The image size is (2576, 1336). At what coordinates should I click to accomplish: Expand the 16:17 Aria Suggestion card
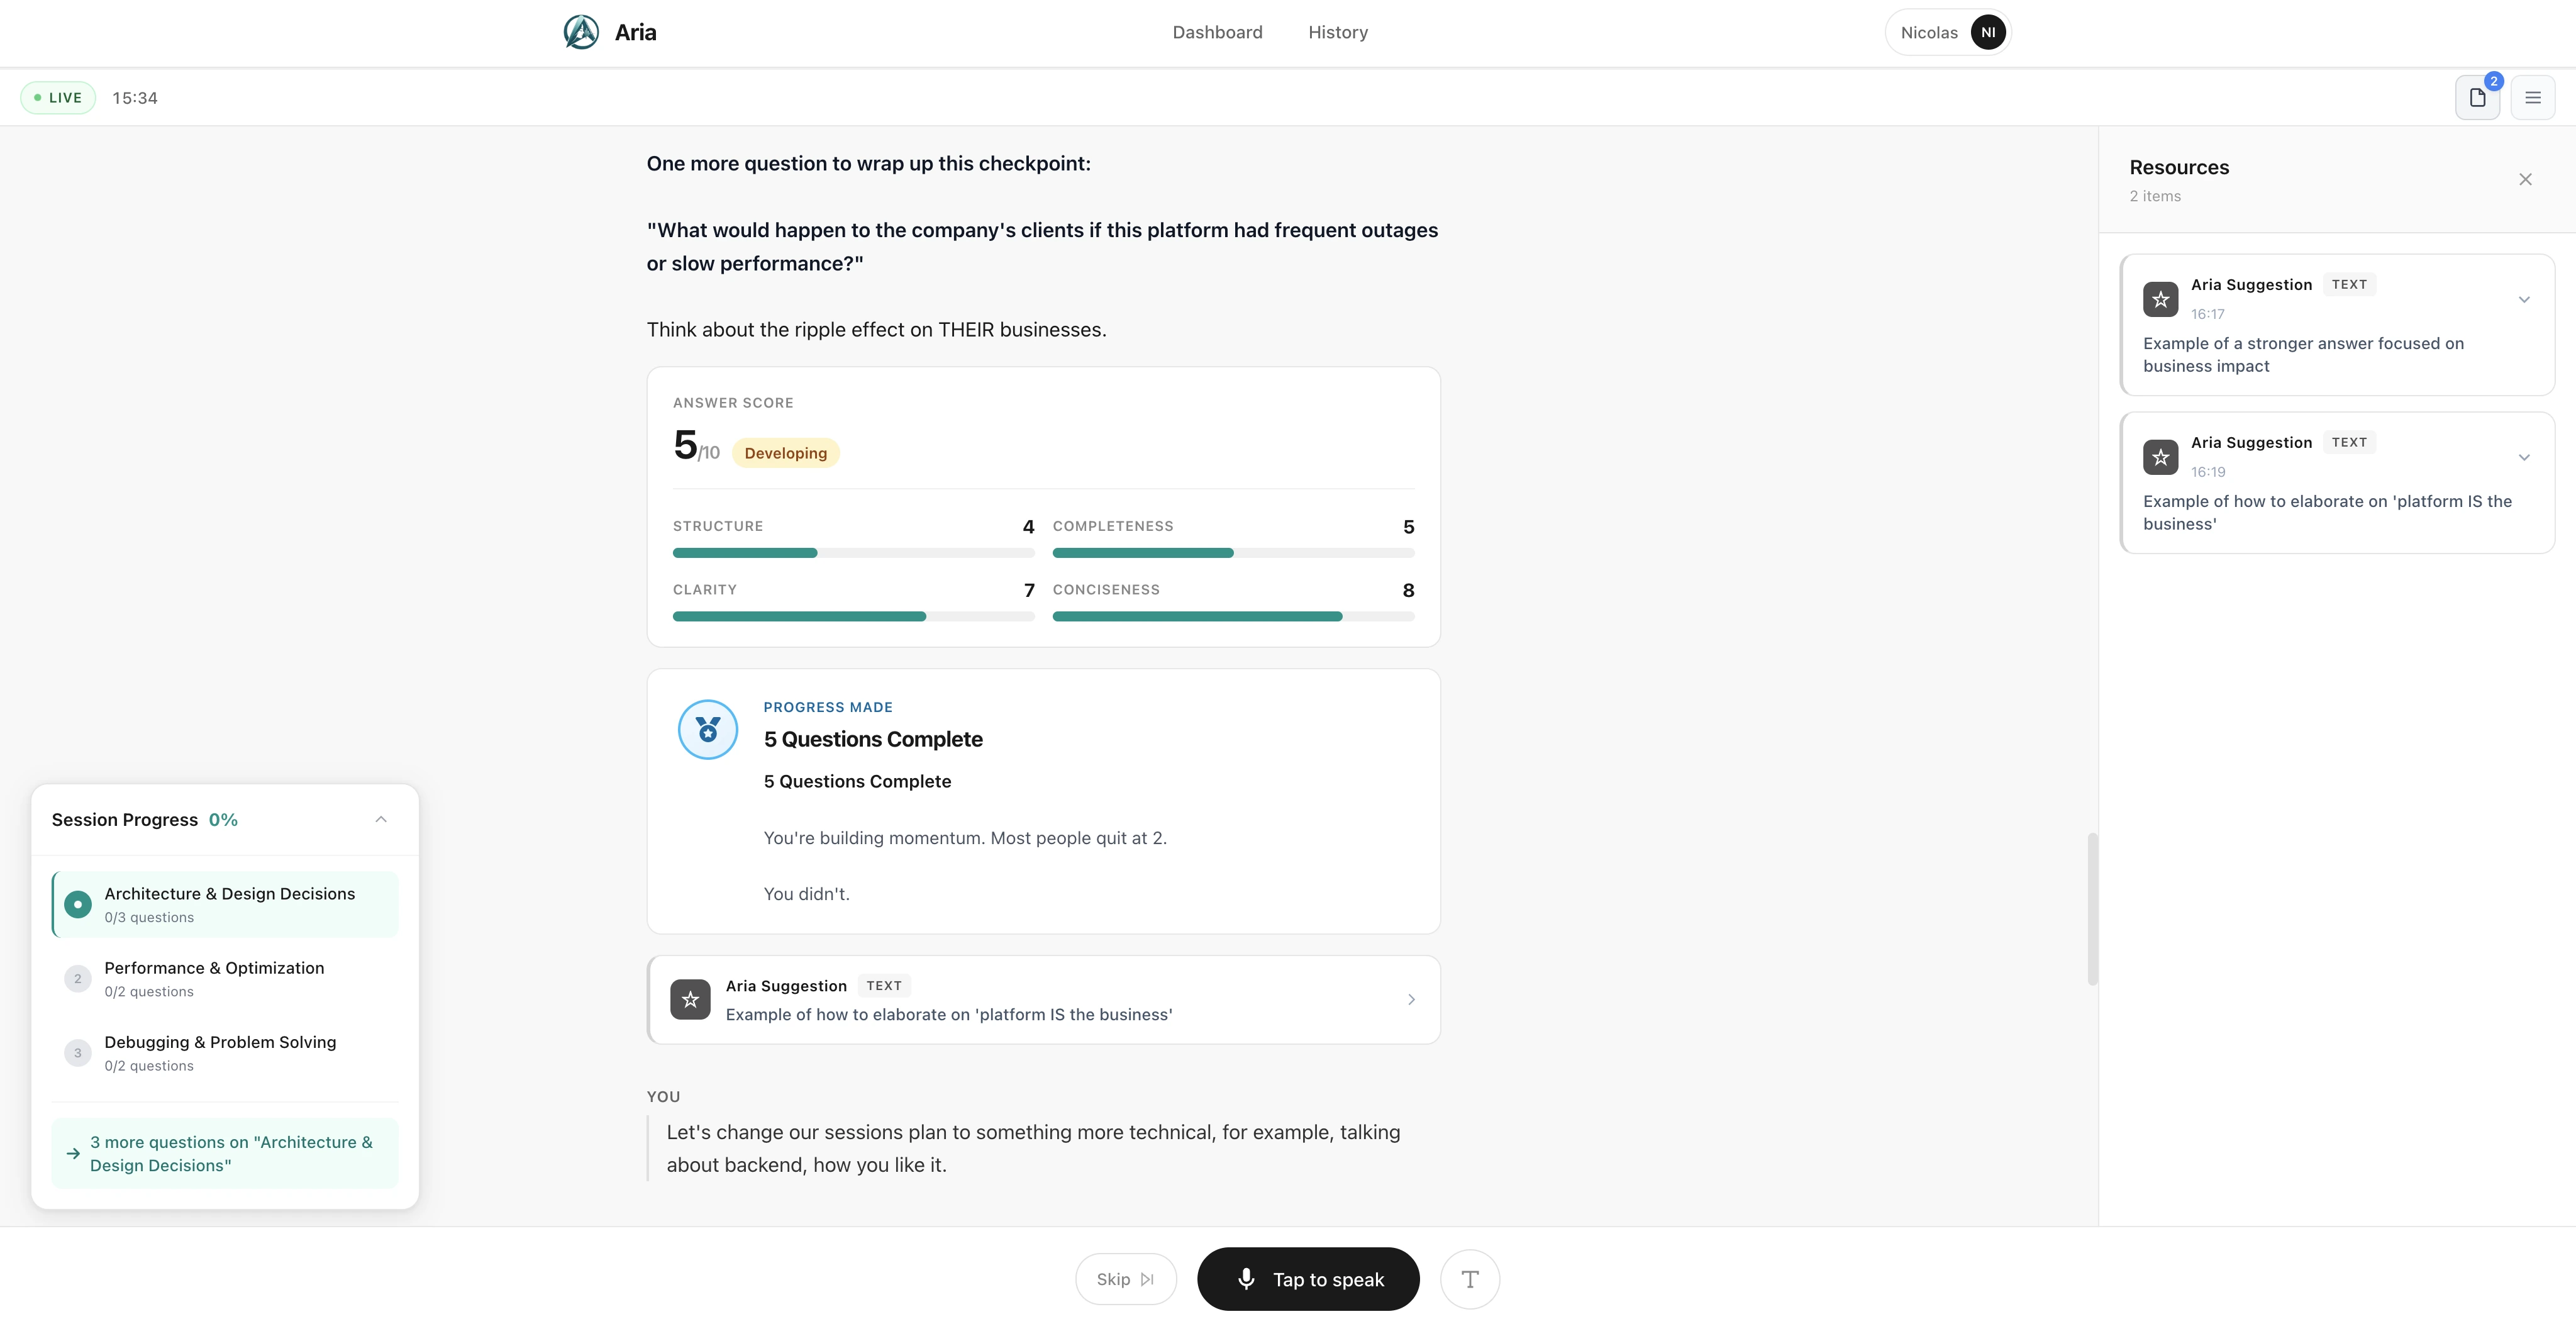(x=2523, y=300)
